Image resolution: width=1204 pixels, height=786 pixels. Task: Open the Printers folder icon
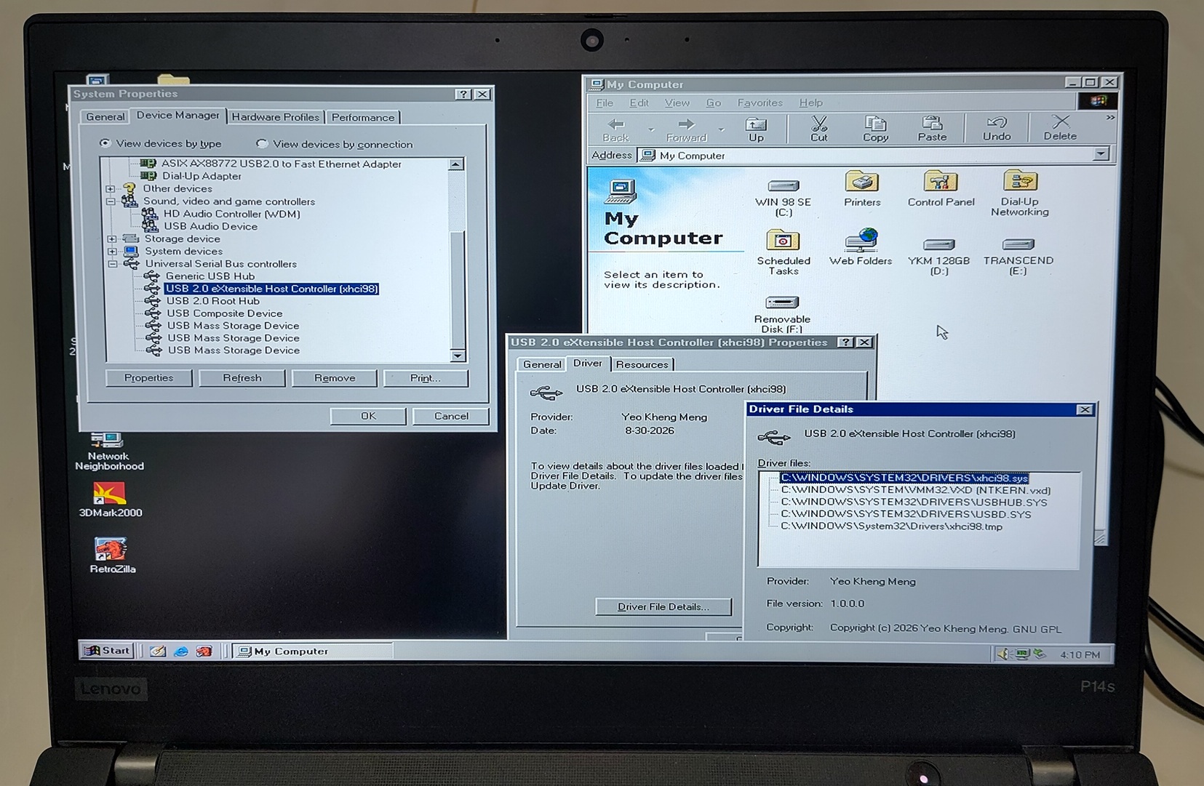862,190
